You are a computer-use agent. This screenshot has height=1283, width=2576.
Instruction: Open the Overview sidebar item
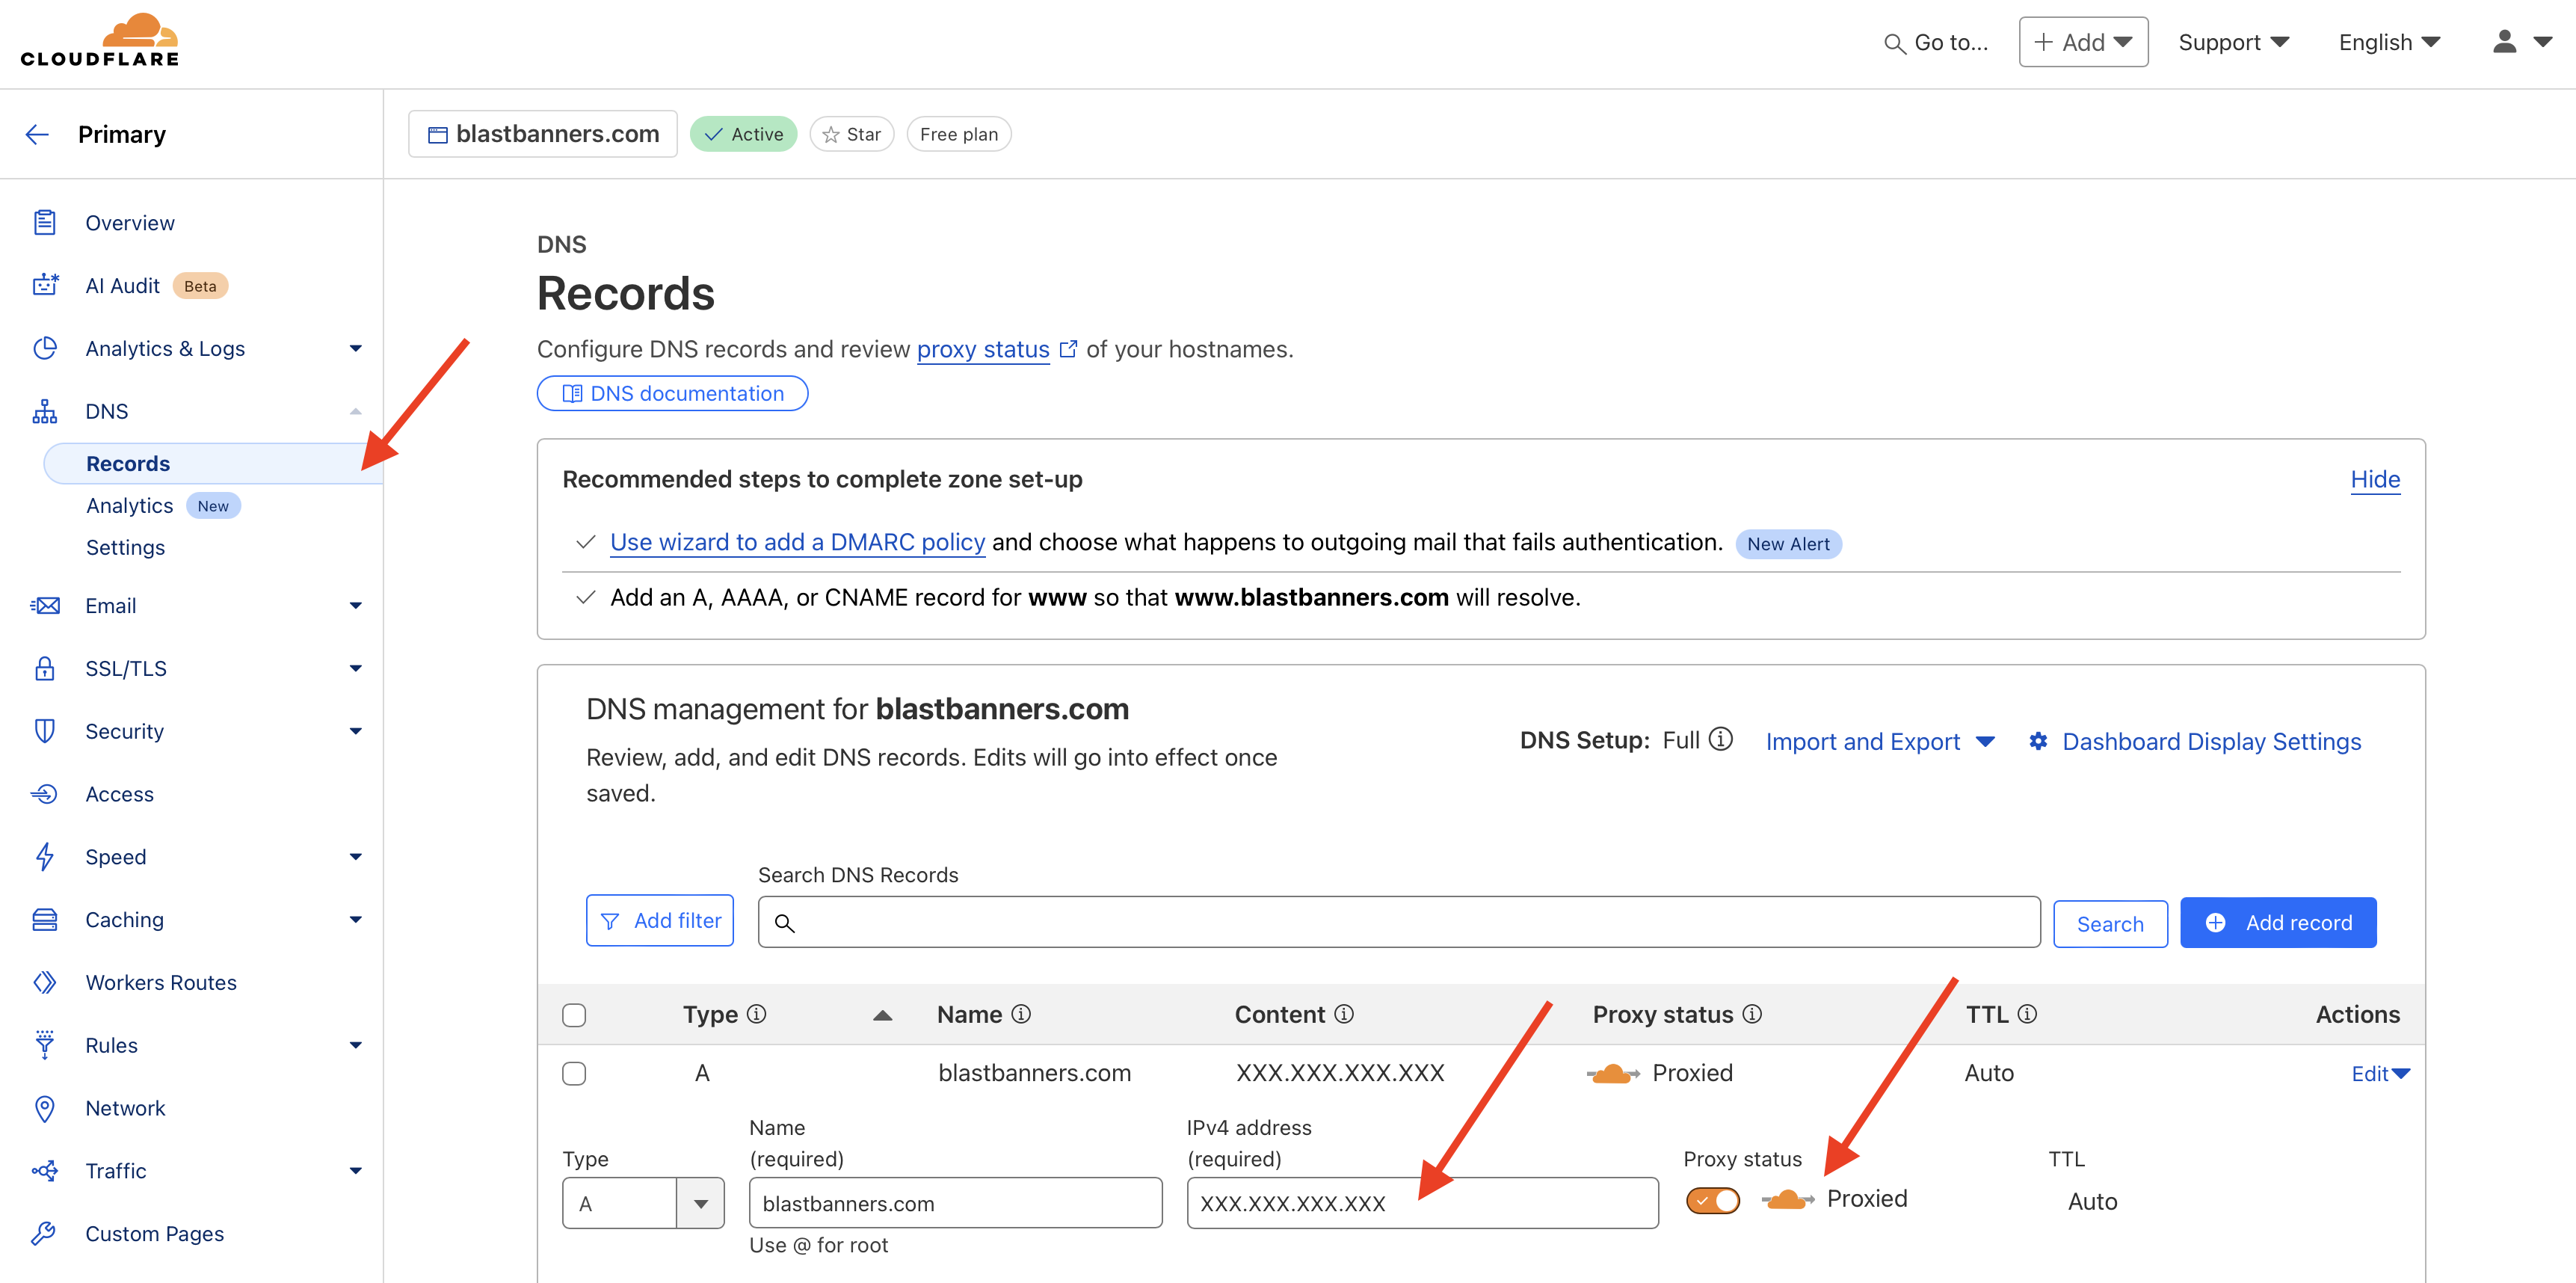tap(130, 222)
